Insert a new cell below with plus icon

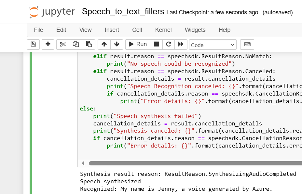(48, 45)
